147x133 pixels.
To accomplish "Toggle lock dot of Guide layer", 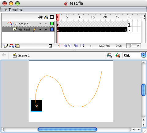I will click(46, 24).
